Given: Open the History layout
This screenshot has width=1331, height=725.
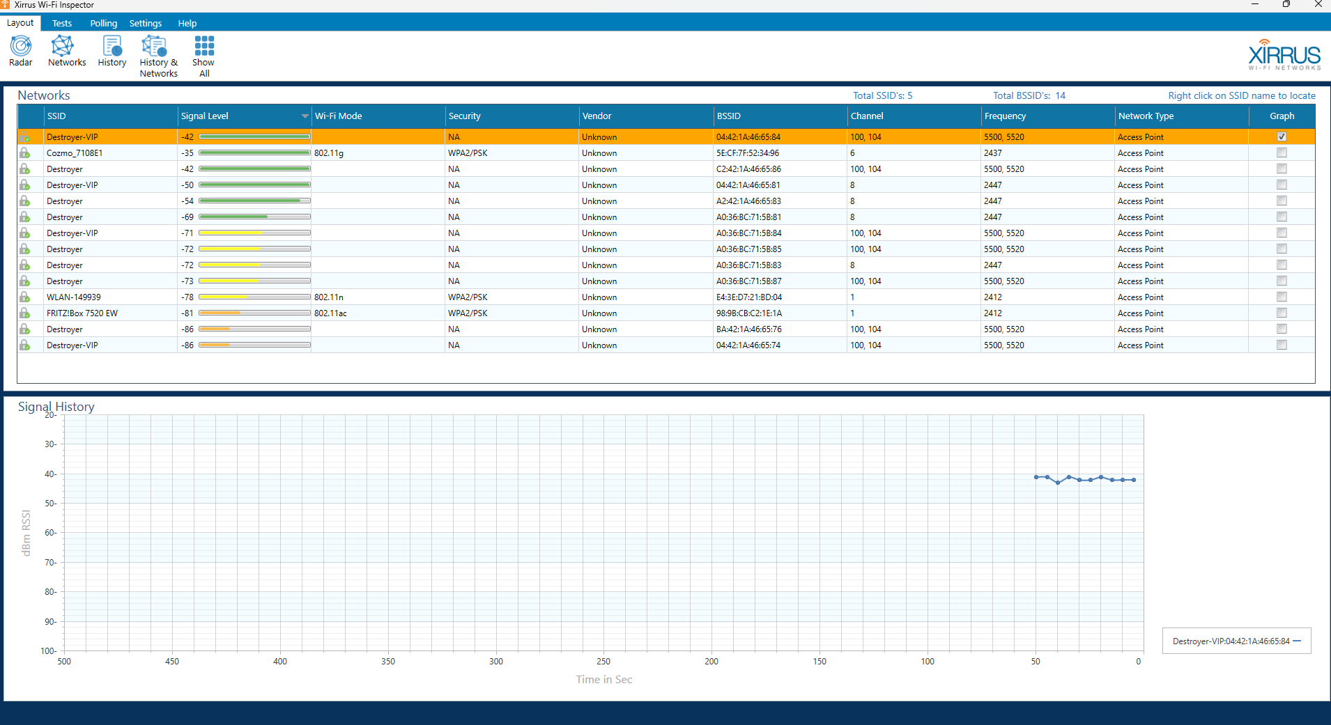Looking at the screenshot, I should point(111,52).
